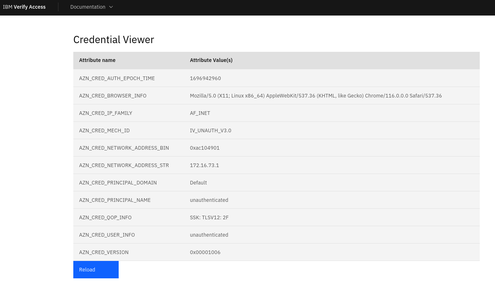Open the Documentation menu
Screen dimensions: 495x299
[88, 7]
